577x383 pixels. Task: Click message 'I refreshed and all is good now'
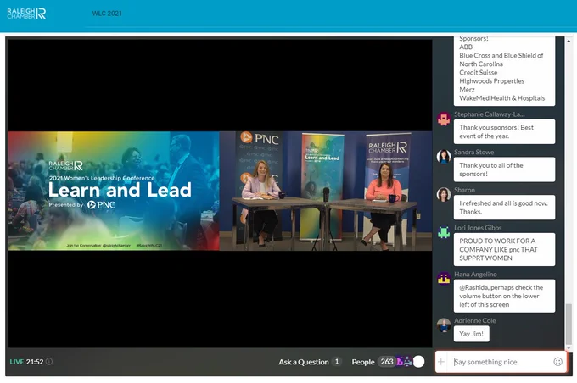(x=504, y=208)
